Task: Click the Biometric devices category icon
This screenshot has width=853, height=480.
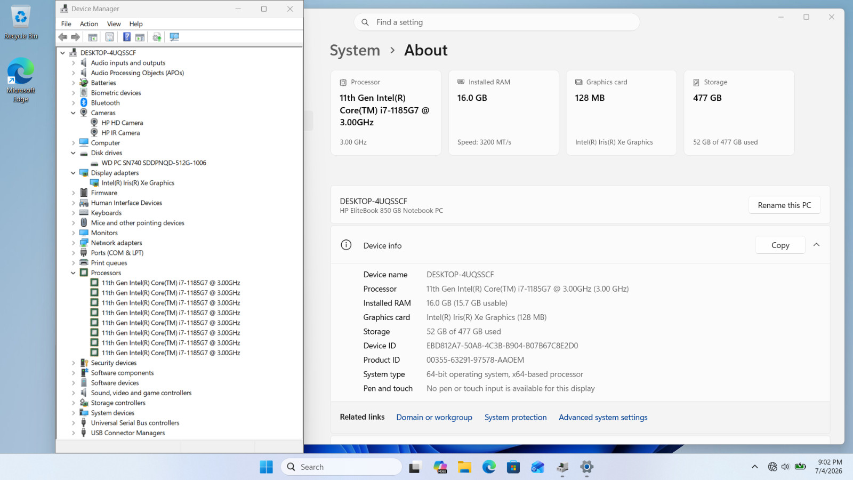Action: (84, 93)
